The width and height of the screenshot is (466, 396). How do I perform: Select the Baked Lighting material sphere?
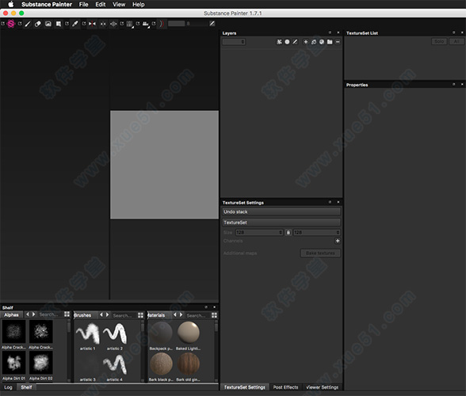189,333
